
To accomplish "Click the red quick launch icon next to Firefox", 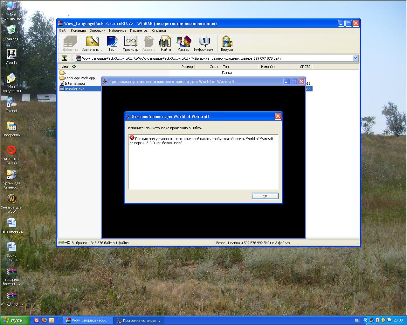I will click(37, 320).
